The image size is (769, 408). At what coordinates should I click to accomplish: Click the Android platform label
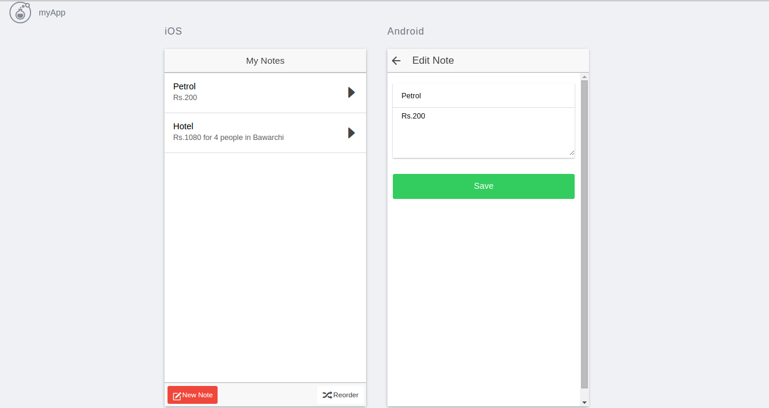405,32
